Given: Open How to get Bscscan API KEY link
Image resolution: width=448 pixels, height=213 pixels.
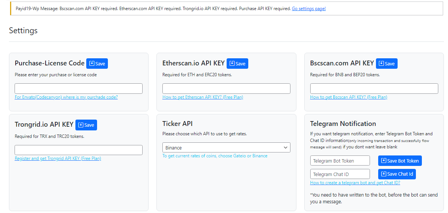Looking at the screenshot, I should pos(349,97).
